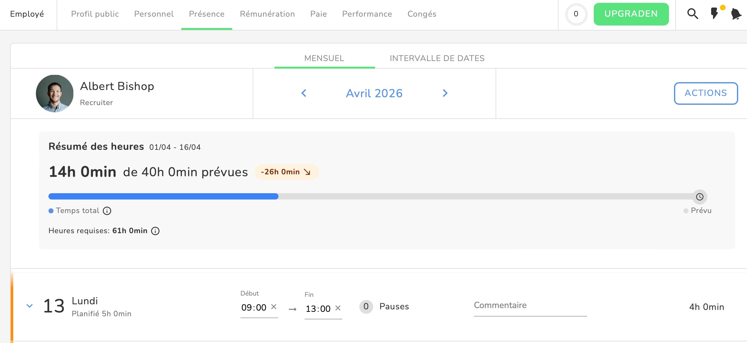Click info icon next to Temps total
747x343 pixels.
click(107, 211)
